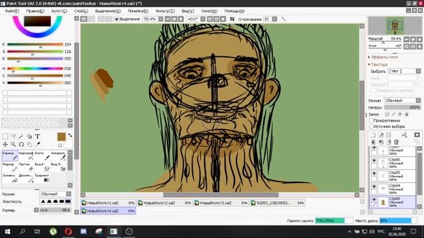Hide layer Слой4 with its eye icon
Viewport: 424px width, 238px height.
(x=374, y=186)
